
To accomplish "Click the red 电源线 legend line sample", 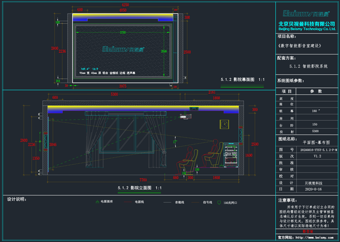I will click(128, 202).
